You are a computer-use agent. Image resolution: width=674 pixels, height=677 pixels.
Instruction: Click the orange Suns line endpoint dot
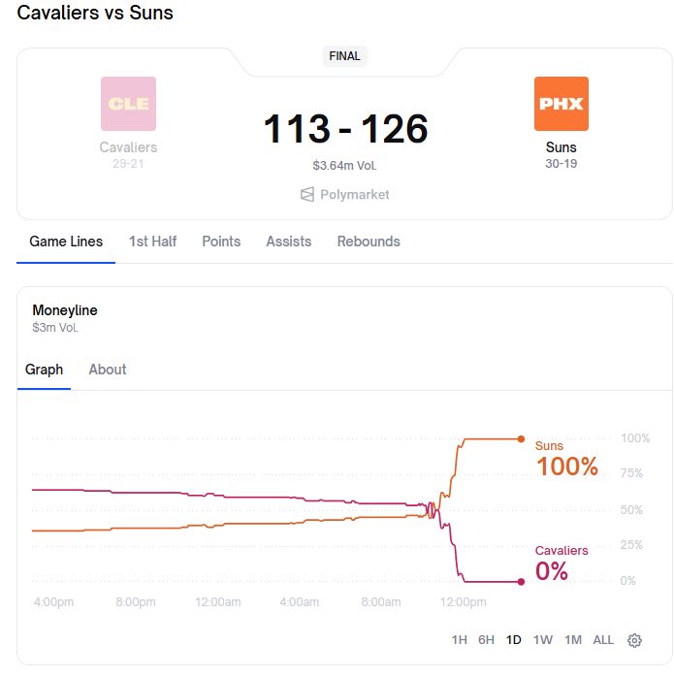click(521, 439)
